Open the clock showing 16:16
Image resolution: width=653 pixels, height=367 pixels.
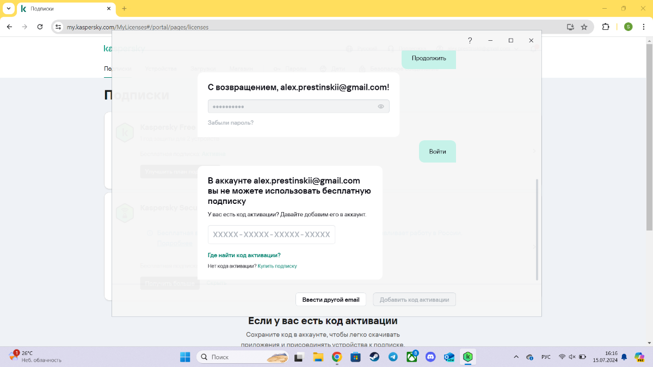coord(604,357)
